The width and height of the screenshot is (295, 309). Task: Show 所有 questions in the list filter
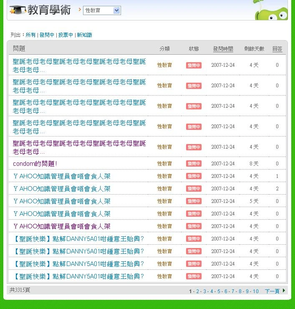click(30, 35)
